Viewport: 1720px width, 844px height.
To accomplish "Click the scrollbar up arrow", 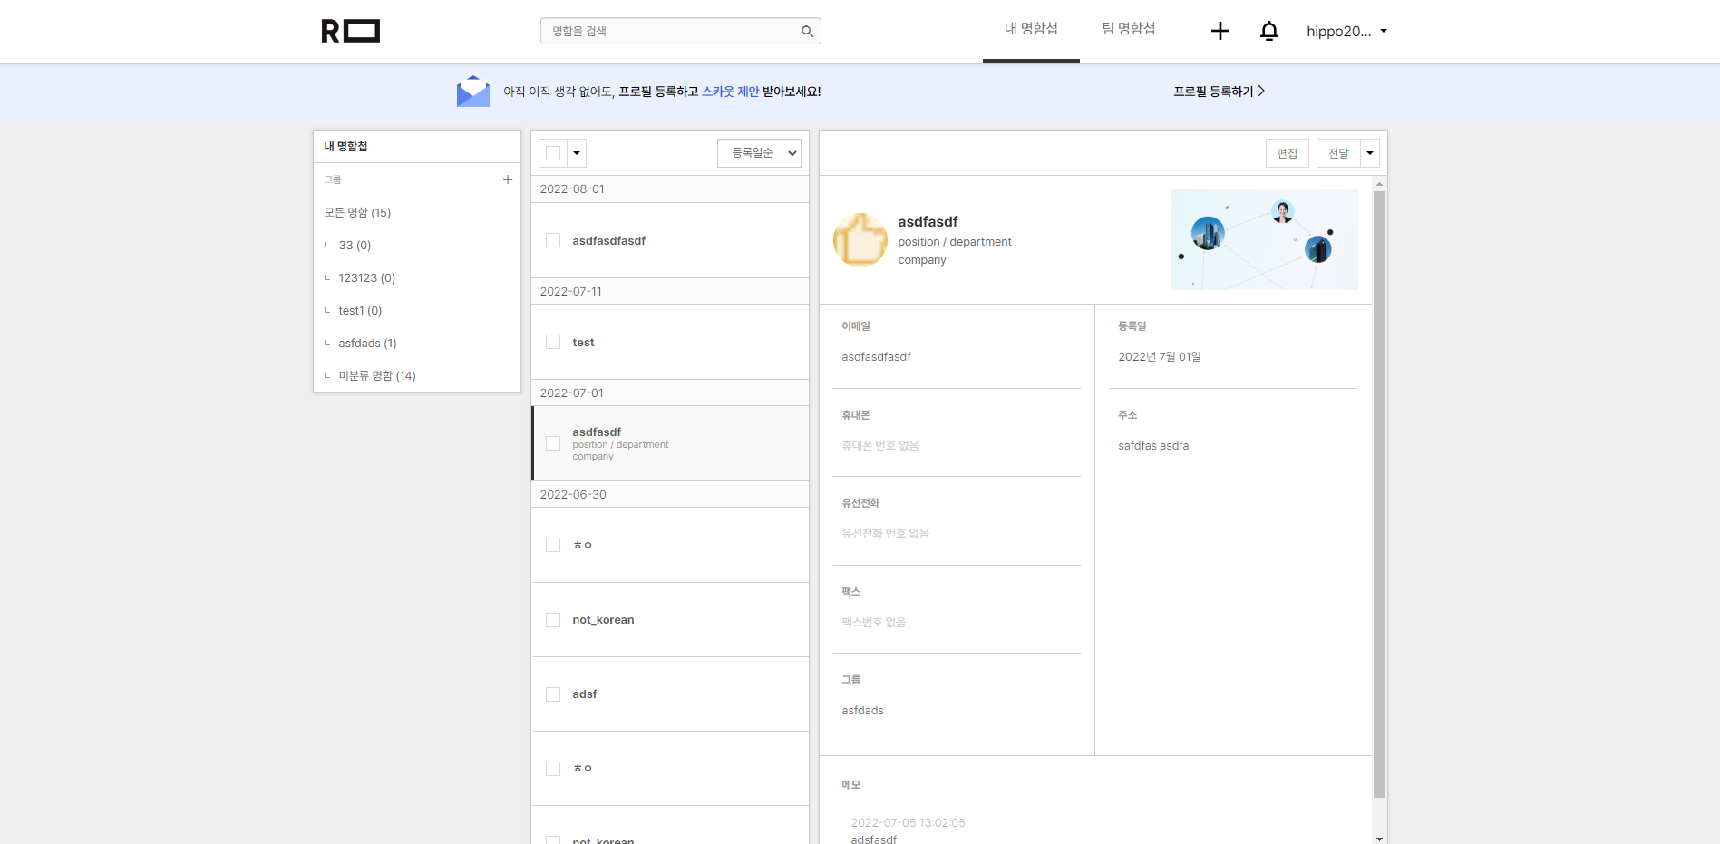I will [1380, 183].
